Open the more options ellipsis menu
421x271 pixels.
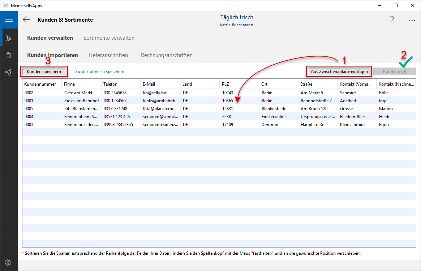click(x=412, y=20)
